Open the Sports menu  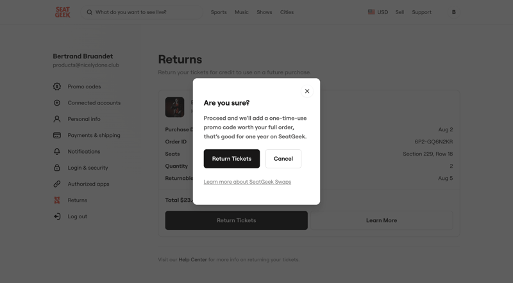coord(219,12)
